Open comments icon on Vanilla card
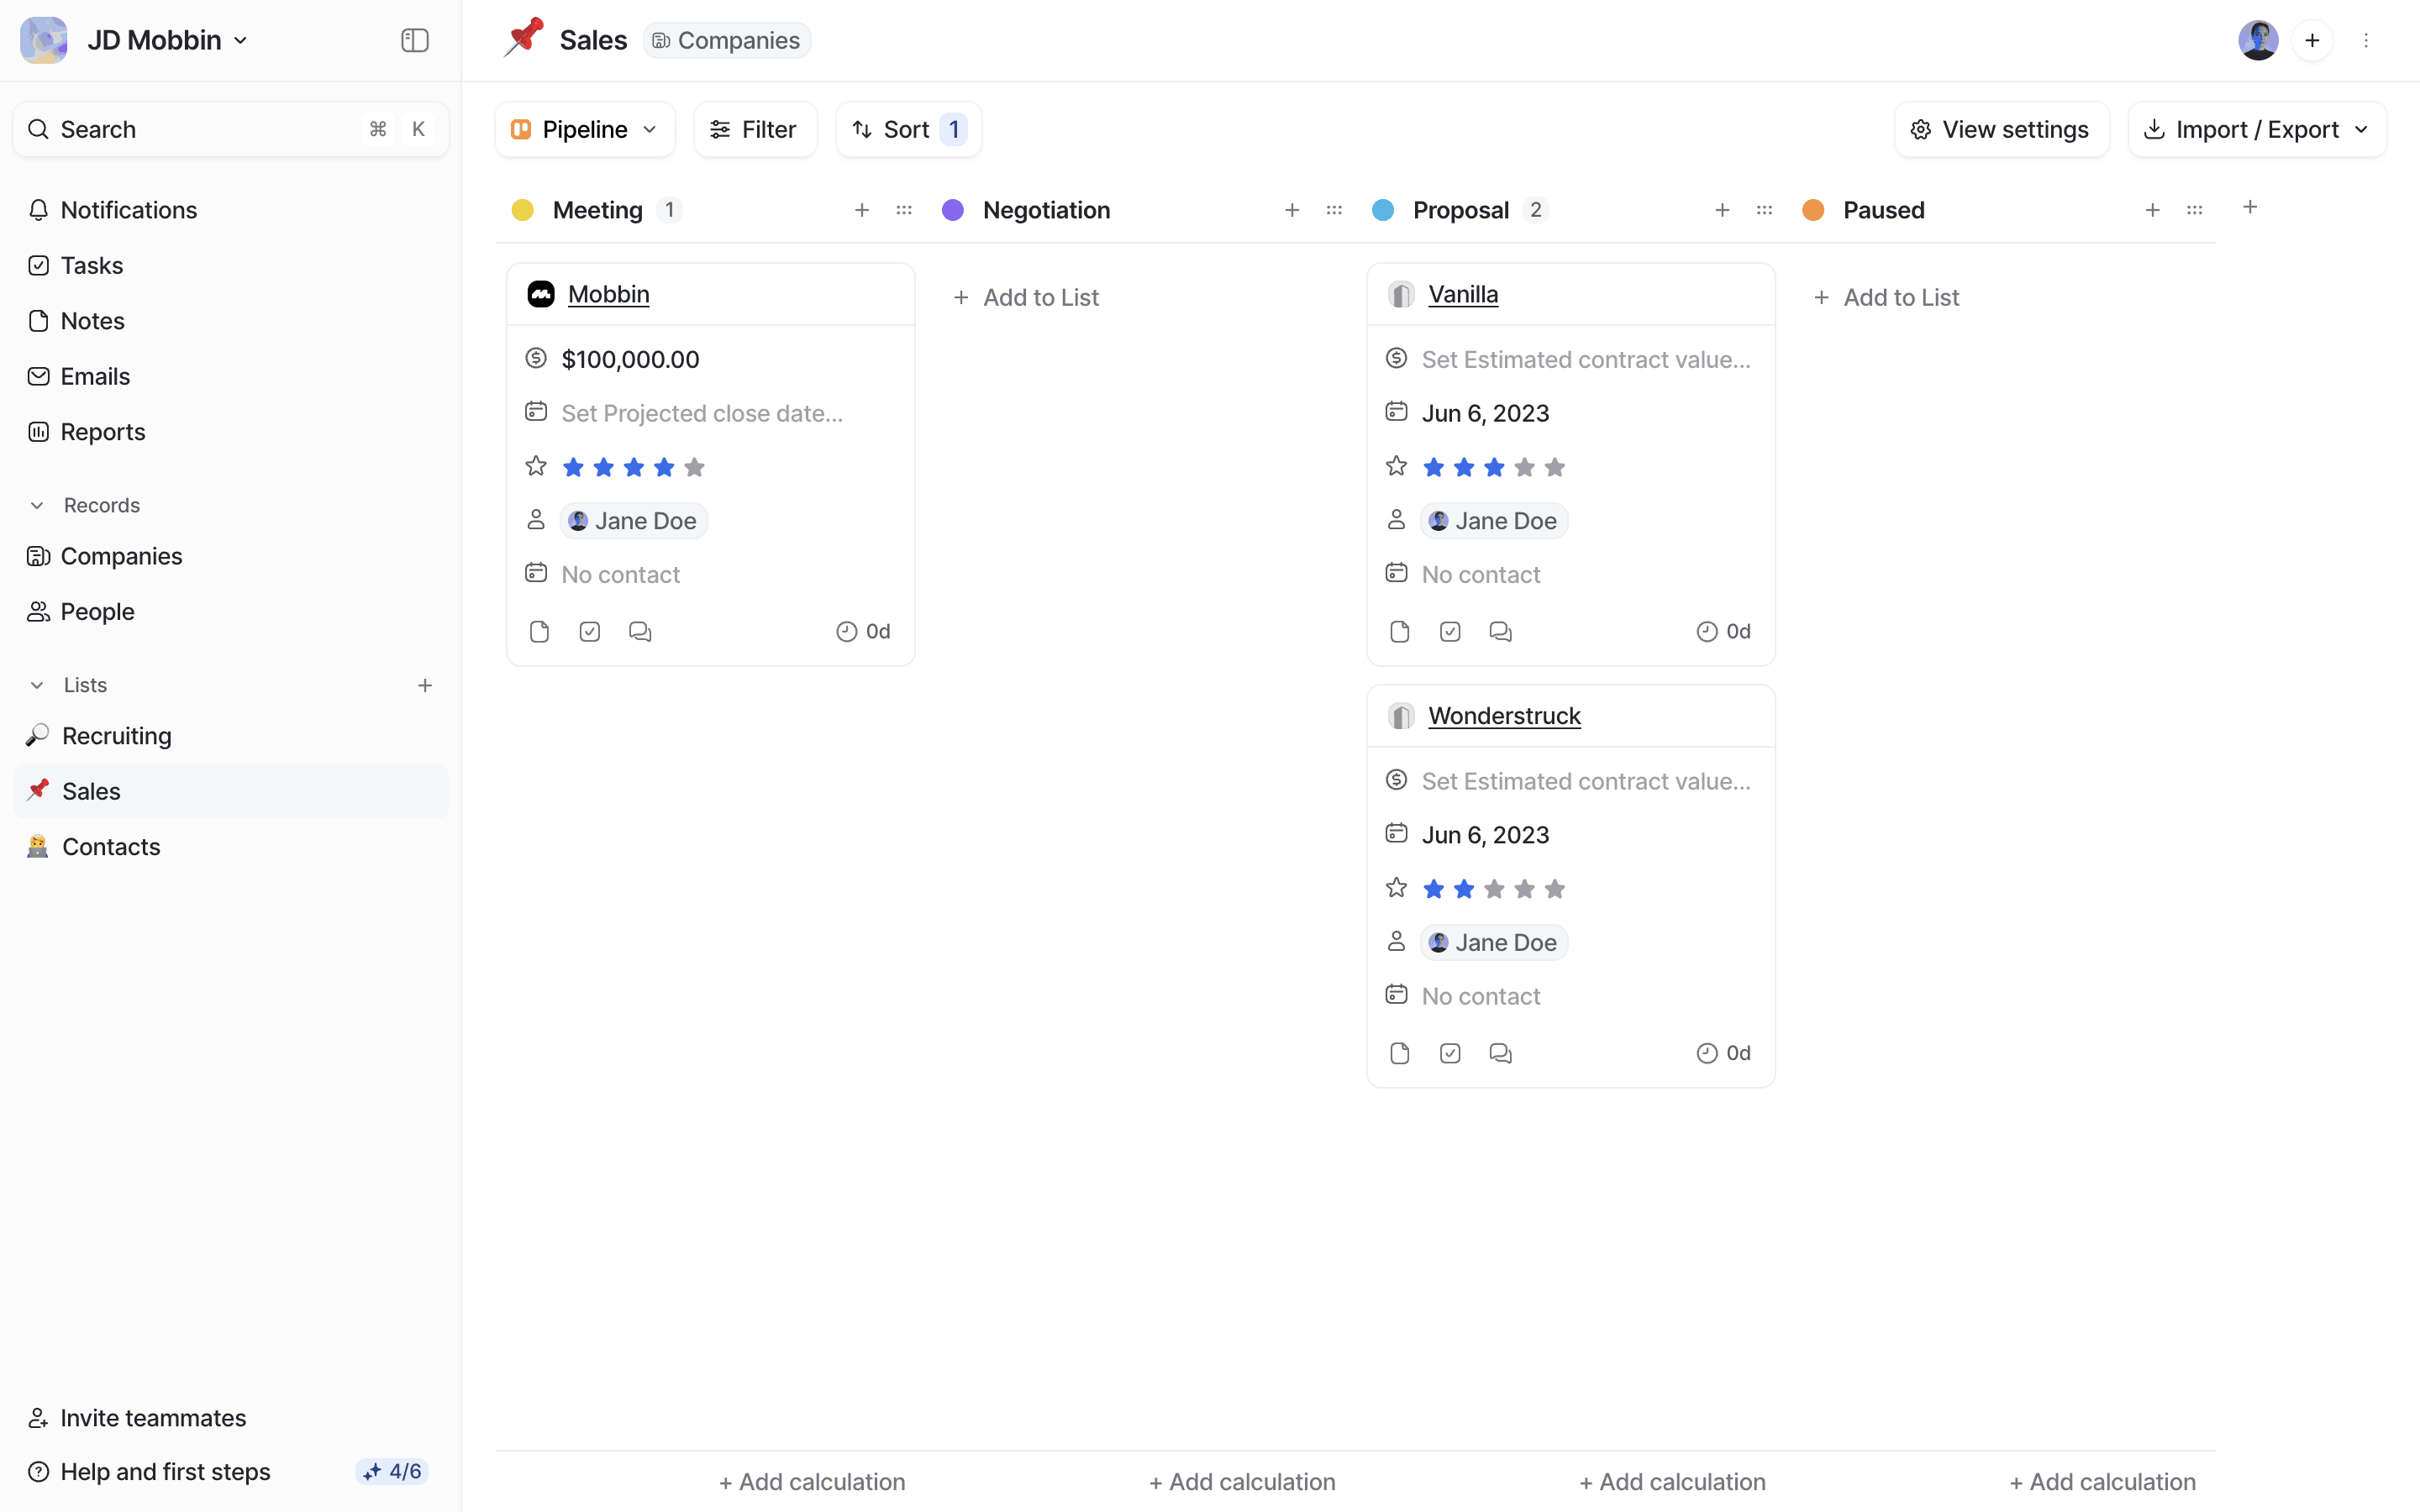Image resolution: width=2420 pixels, height=1512 pixels. coord(1500,631)
